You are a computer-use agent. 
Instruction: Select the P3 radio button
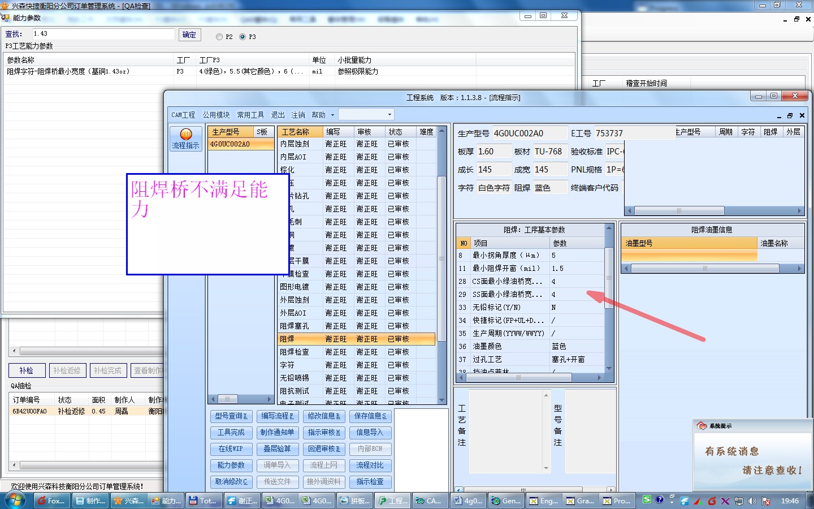click(243, 37)
